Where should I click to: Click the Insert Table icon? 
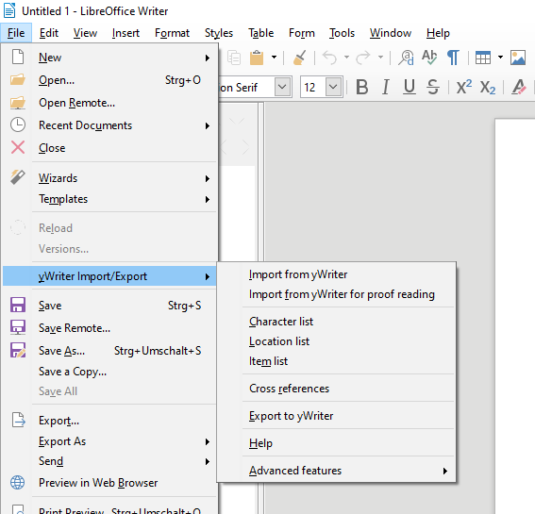click(x=483, y=58)
